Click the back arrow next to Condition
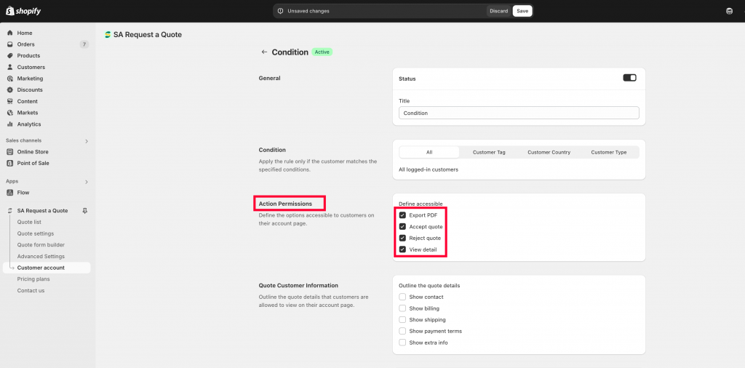The image size is (745, 368). point(264,52)
